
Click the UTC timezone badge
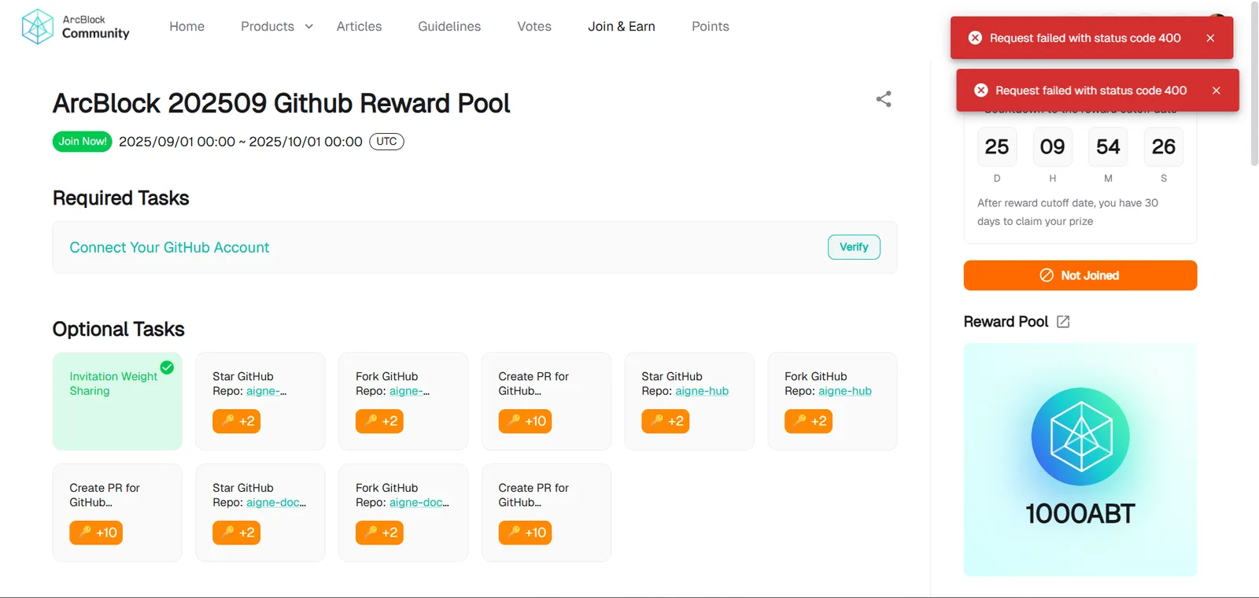(x=386, y=142)
